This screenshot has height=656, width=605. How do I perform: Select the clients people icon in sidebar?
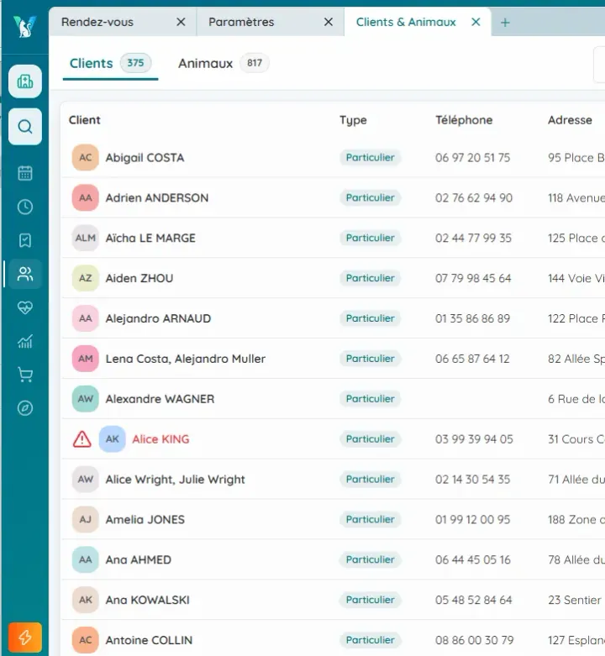[x=25, y=274]
